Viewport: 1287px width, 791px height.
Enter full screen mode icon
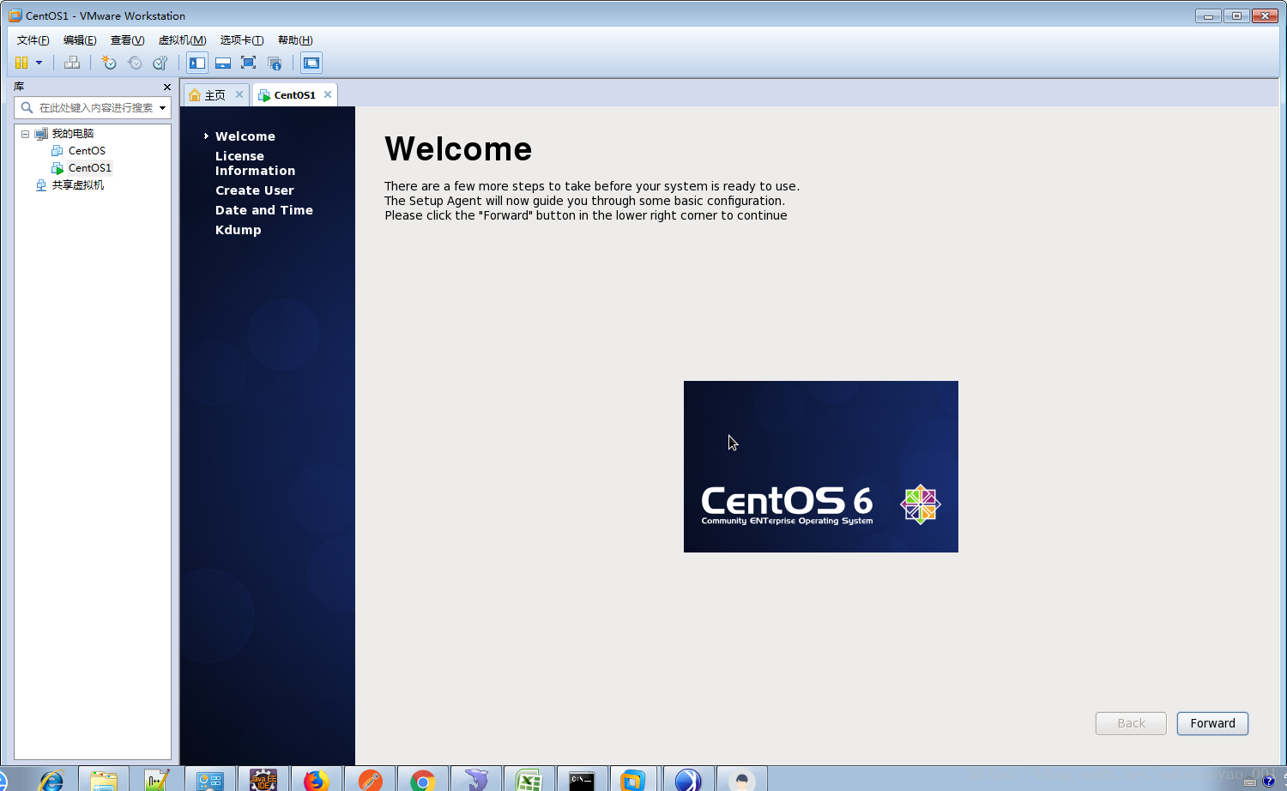coord(249,63)
